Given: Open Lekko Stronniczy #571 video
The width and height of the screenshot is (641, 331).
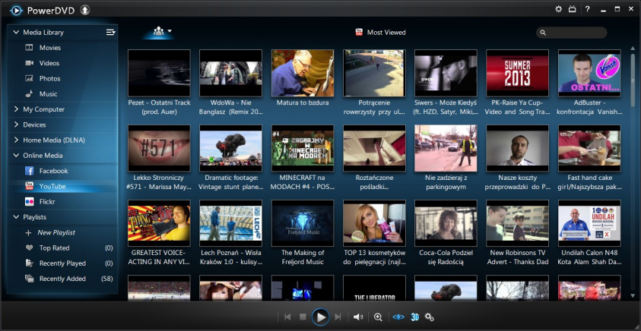Looking at the screenshot, I should 159,148.
